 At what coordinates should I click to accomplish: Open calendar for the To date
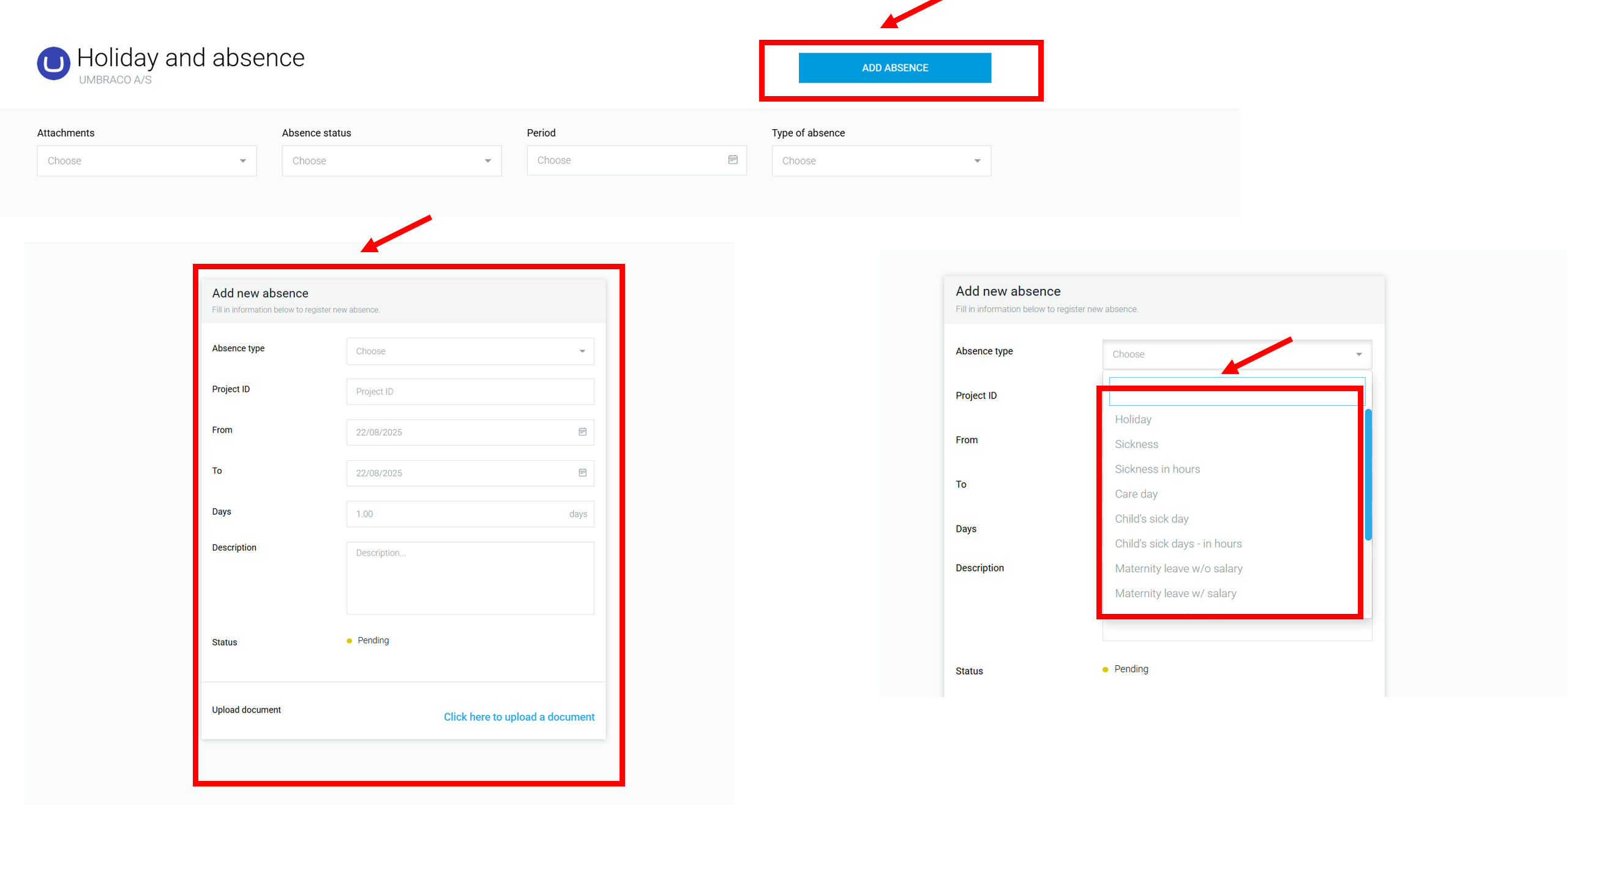pos(582,472)
